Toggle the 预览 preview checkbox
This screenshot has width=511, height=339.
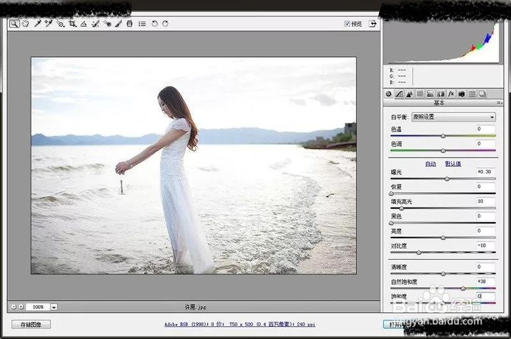pyautogui.click(x=347, y=24)
